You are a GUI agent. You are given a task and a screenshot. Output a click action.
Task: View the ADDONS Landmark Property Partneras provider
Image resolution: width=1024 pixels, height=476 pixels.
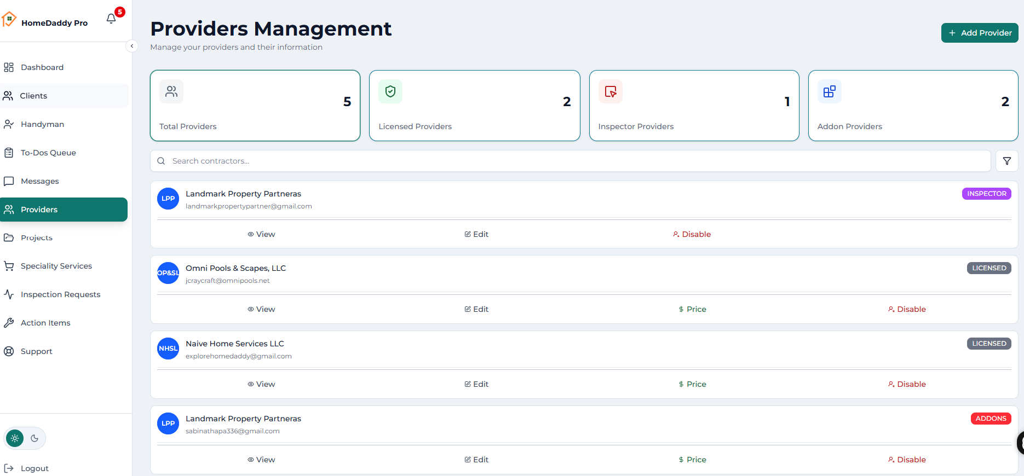(261, 460)
